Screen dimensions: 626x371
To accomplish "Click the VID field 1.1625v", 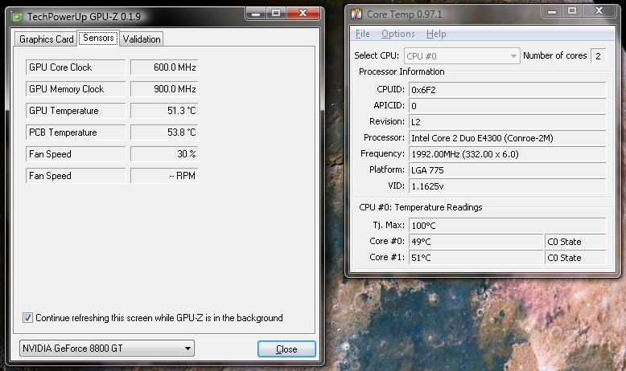I will 508,186.
